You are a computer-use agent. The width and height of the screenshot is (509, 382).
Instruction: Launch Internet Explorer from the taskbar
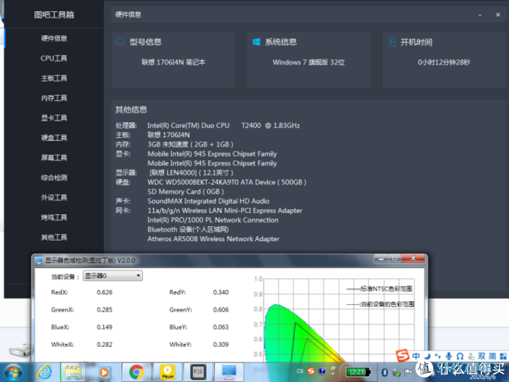click(x=44, y=372)
